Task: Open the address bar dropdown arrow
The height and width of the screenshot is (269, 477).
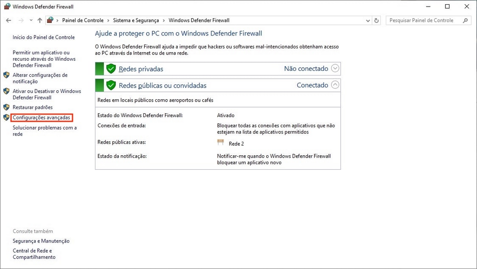Action: tap(368, 20)
